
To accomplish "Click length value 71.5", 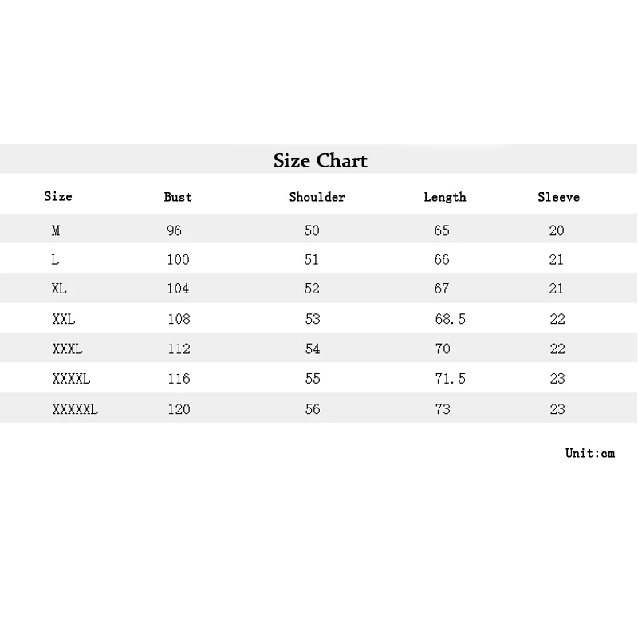I will coord(450,379).
